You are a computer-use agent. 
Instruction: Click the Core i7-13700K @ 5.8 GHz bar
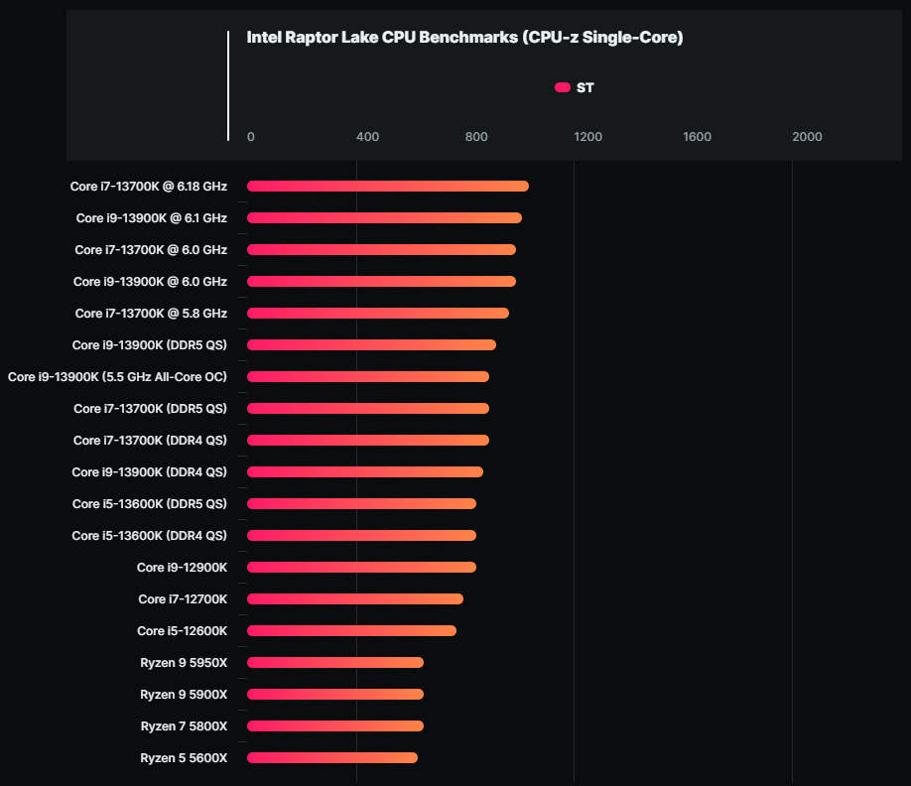(377, 314)
